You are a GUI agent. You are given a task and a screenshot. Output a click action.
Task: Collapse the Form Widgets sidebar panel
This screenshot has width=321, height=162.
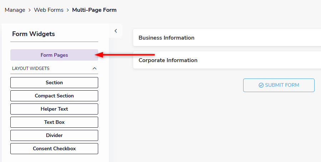tap(116, 31)
